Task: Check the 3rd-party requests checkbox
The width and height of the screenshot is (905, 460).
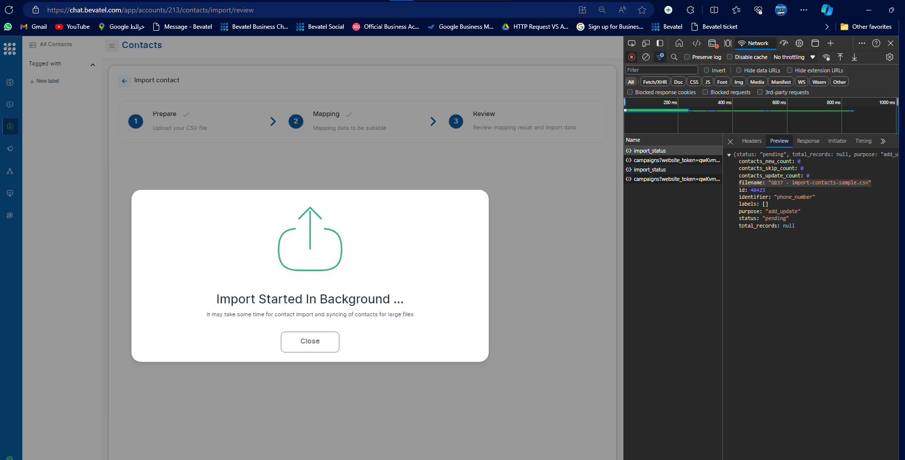Action: (x=760, y=92)
